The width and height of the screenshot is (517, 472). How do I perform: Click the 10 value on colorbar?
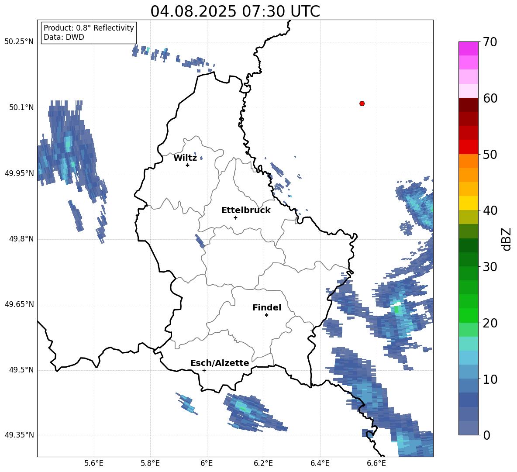490,379
